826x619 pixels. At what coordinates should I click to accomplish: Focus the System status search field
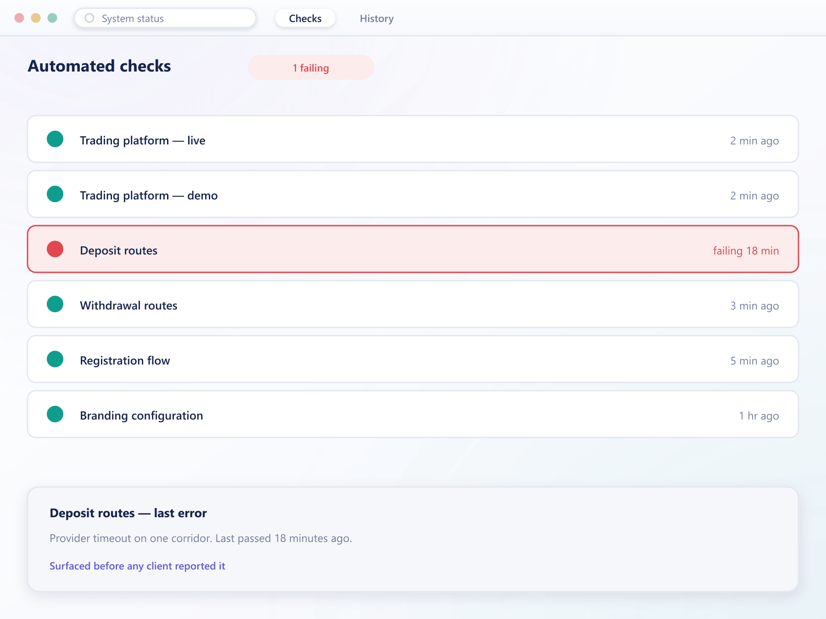pos(165,18)
